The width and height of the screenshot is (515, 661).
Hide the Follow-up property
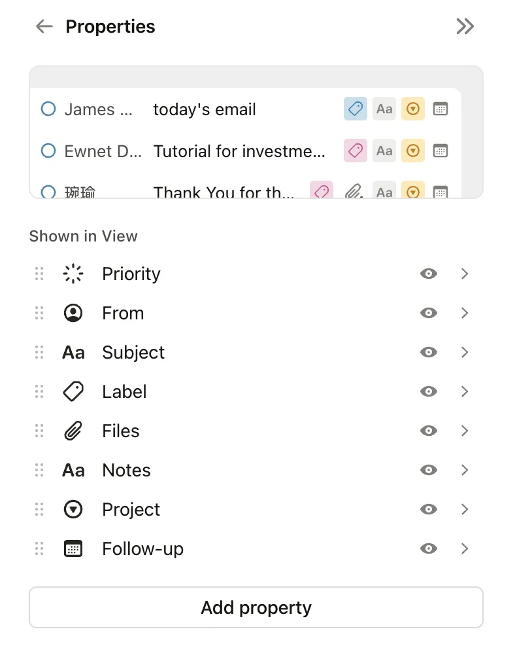429,548
